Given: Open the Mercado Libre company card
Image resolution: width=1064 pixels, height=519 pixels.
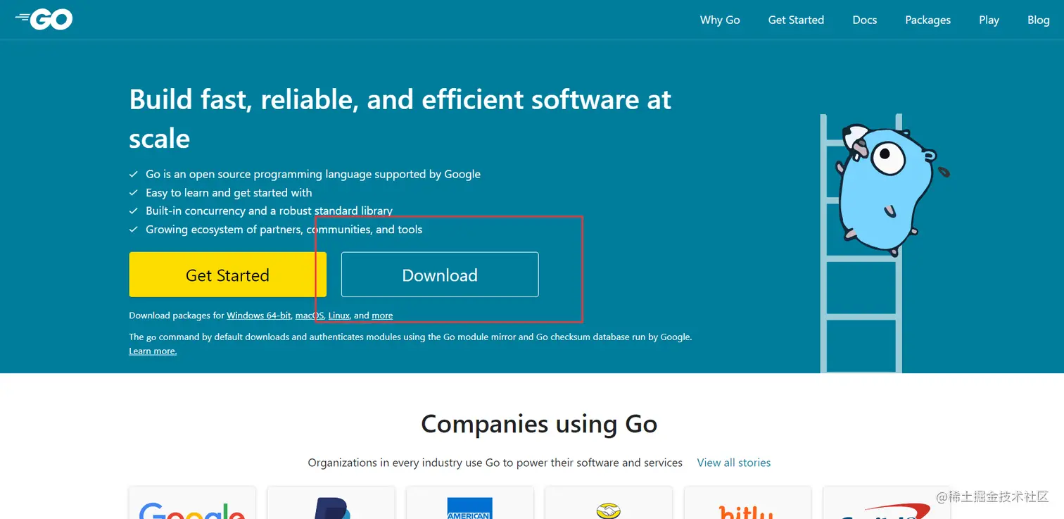Looking at the screenshot, I should [x=608, y=503].
